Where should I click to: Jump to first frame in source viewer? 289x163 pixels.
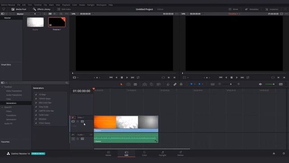click(111, 77)
